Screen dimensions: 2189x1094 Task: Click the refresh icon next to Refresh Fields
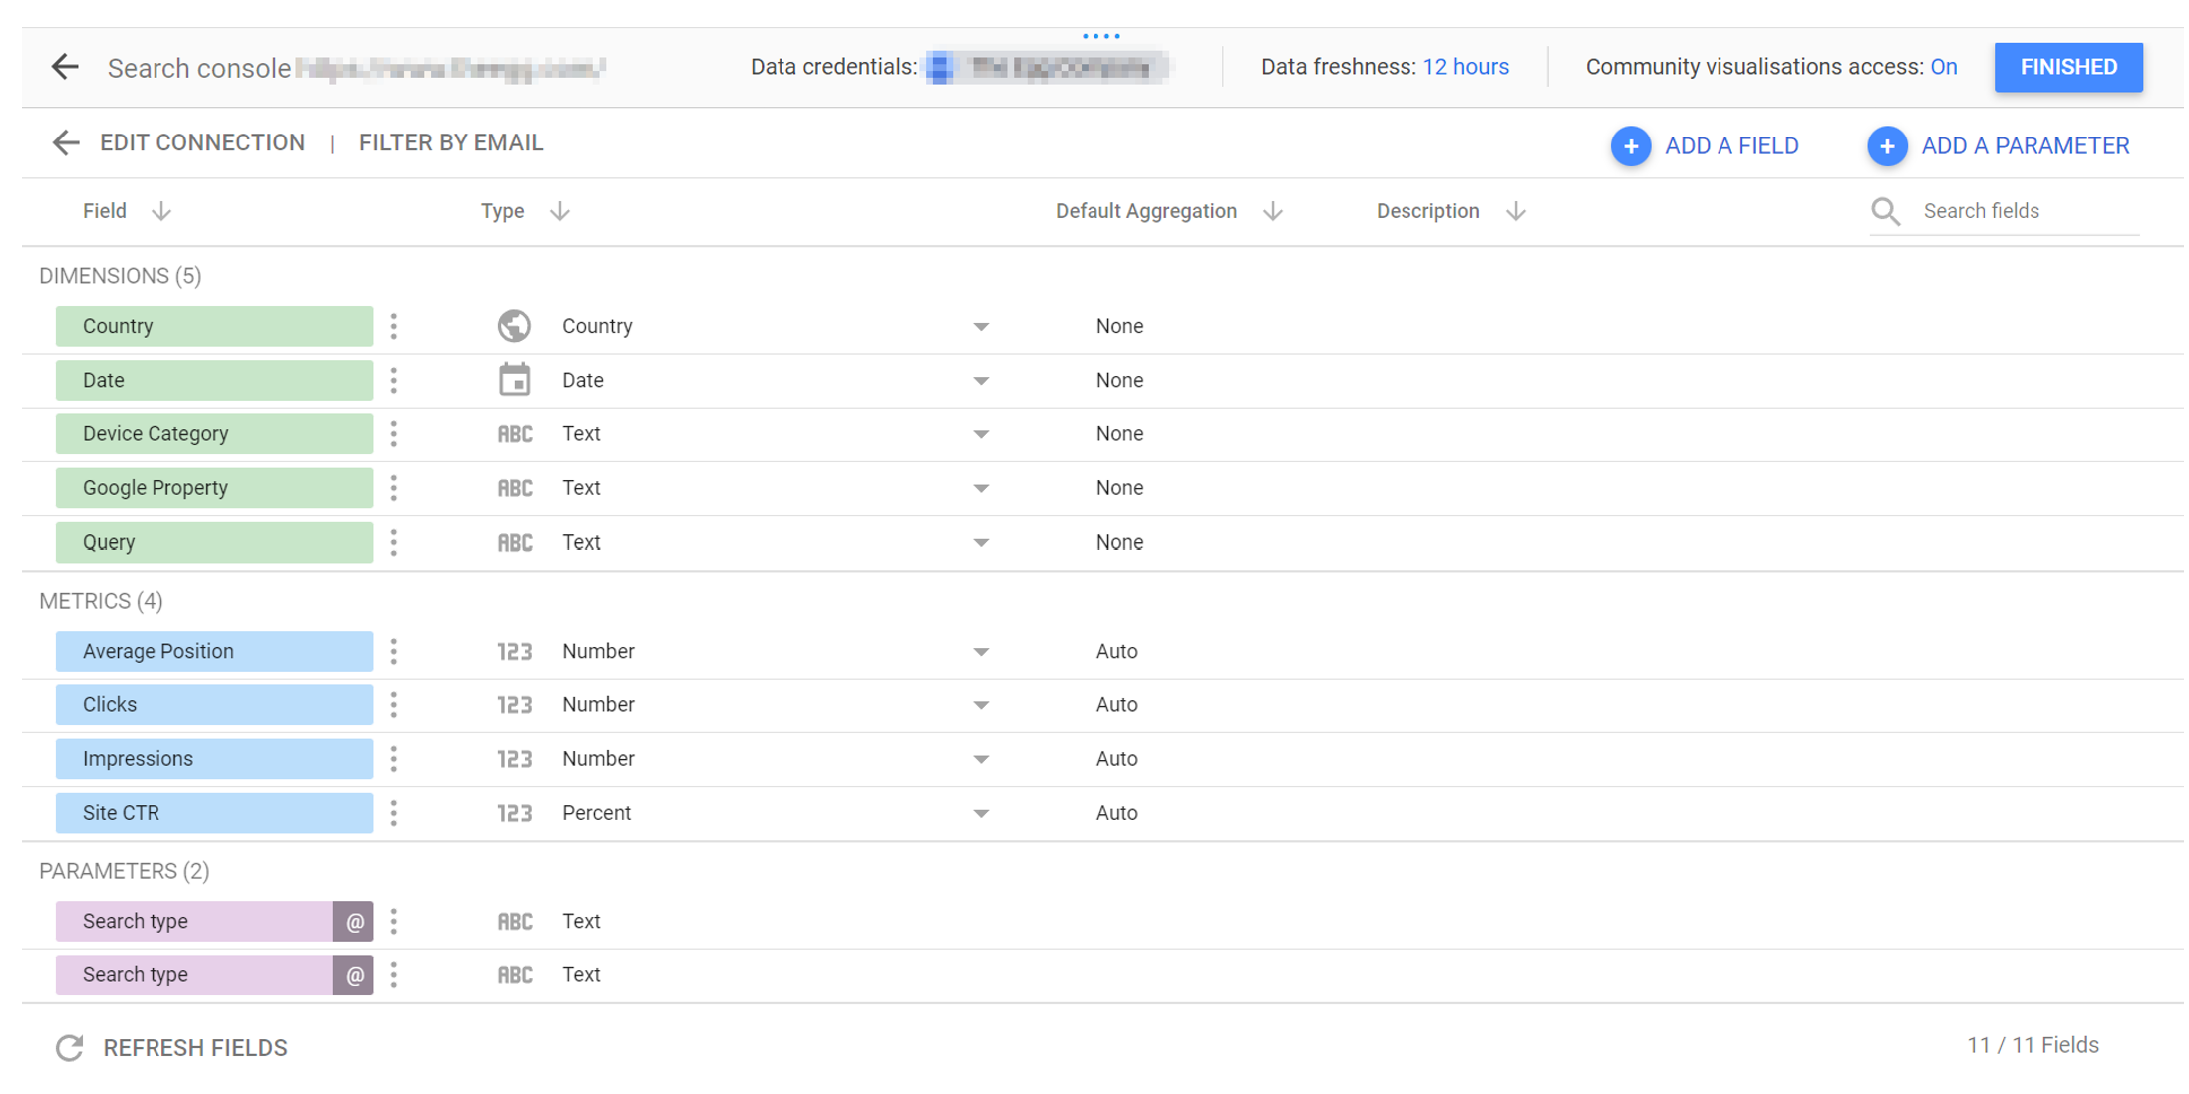69,1047
